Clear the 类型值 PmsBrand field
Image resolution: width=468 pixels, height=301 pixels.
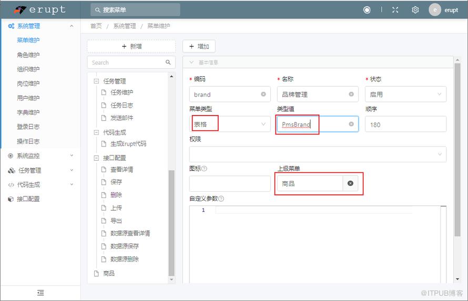pos(351,124)
